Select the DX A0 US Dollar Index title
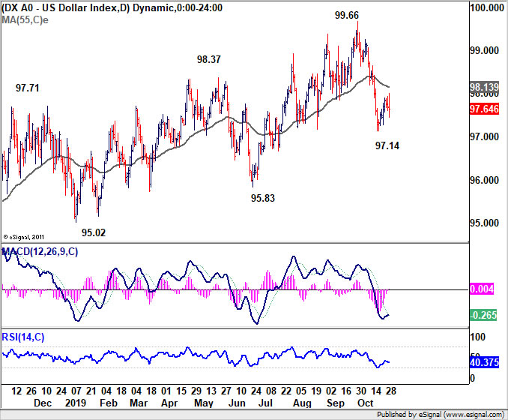Image resolution: width=508 pixels, height=420 pixels. (112, 7)
